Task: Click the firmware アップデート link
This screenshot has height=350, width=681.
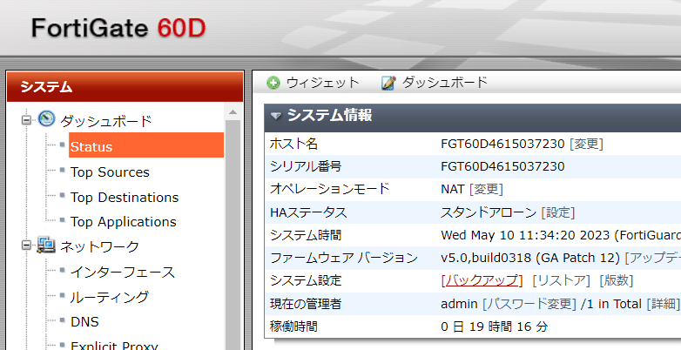Action: click(652, 258)
